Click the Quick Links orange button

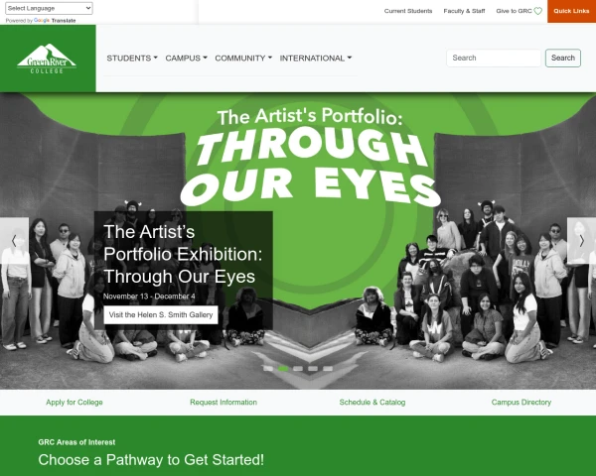pos(571,11)
